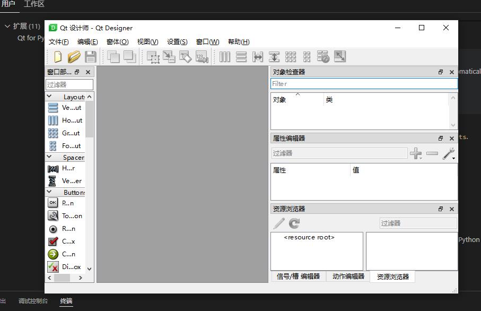Open an existing form via toolbar icon

74,56
